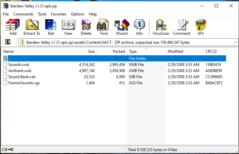239x154 pixels.
Task: Open the Commands menu
Action: [23, 14]
